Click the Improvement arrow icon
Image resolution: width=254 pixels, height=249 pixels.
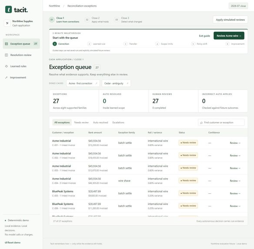click(x=7, y=77)
